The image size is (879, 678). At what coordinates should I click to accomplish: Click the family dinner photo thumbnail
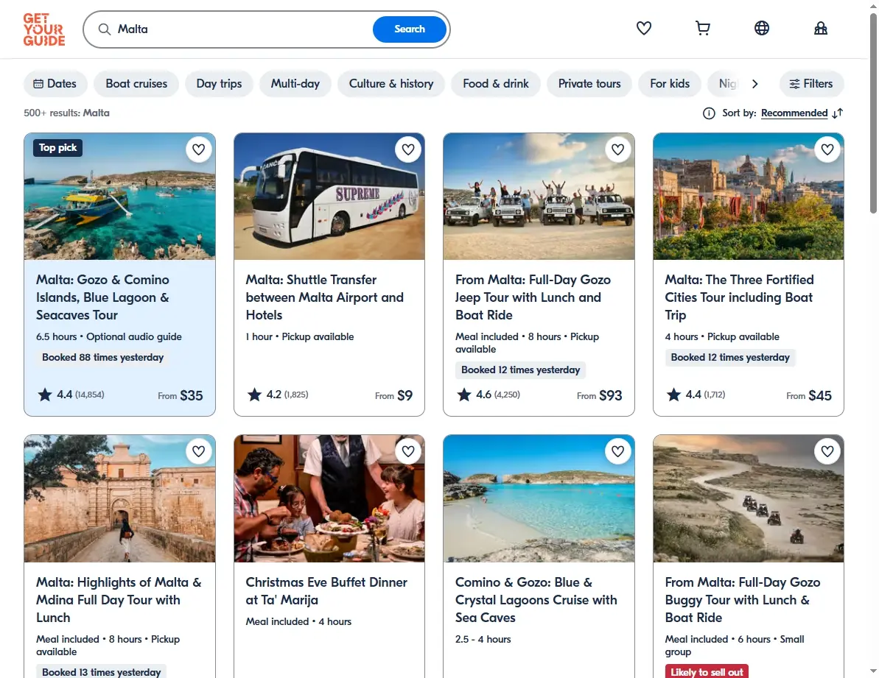[329, 498]
